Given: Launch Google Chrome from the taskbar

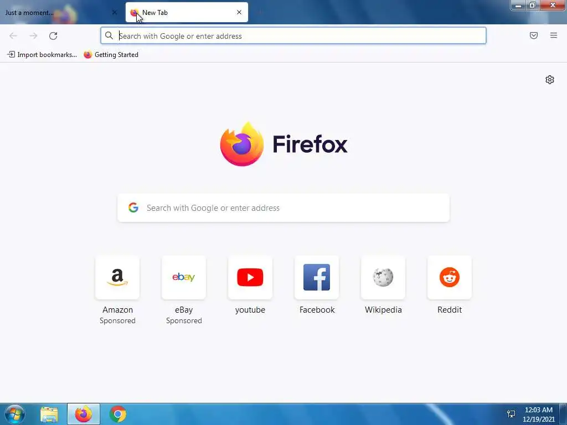Looking at the screenshot, I should (118, 414).
